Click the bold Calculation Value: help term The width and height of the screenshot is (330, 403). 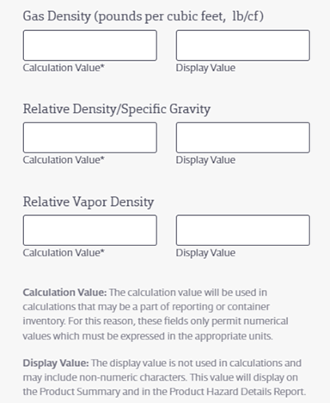point(64,292)
